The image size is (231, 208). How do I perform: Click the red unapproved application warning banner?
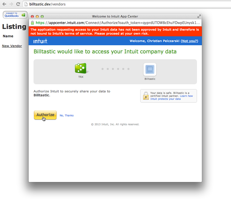pyautogui.click(x=115, y=31)
